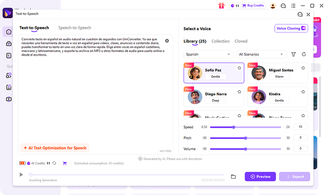Click AI Text Optimization for Speech
Screen dimensions: 327x195
pyautogui.click(x=55, y=148)
